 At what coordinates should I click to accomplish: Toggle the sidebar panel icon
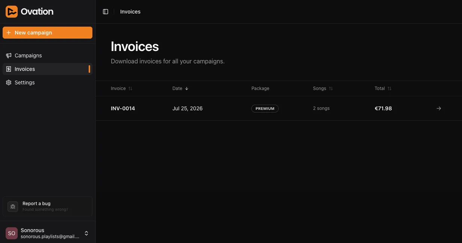pyautogui.click(x=106, y=12)
